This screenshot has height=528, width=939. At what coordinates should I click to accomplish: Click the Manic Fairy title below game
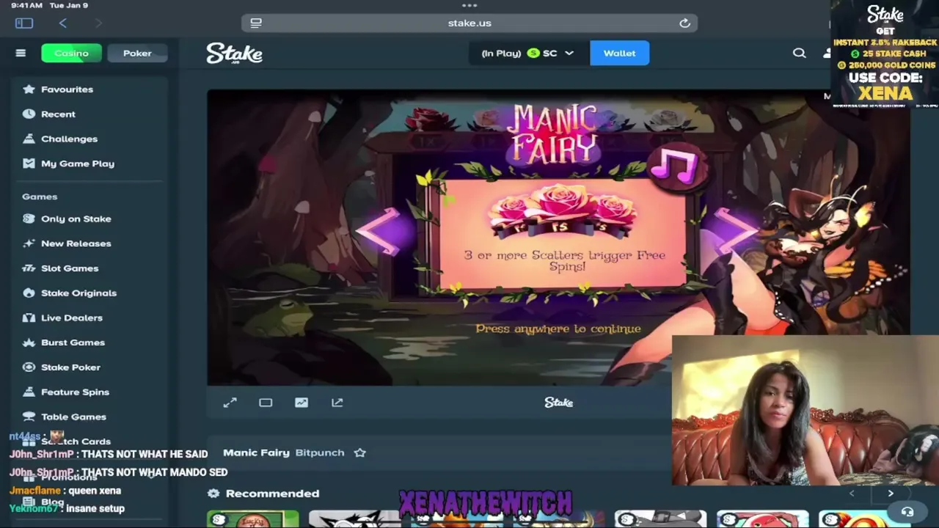256,452
